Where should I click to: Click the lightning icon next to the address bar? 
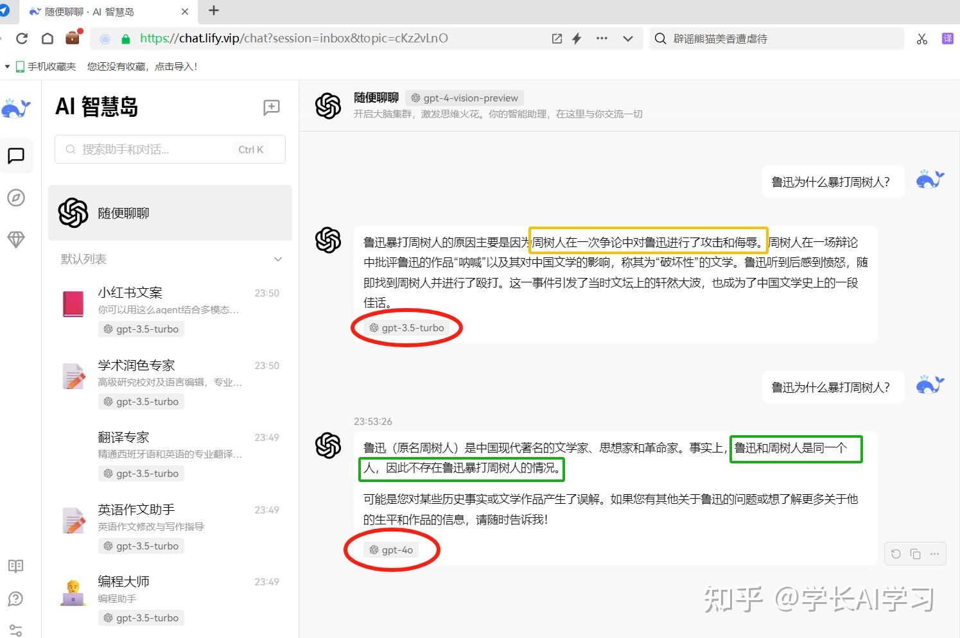point(576,39)
